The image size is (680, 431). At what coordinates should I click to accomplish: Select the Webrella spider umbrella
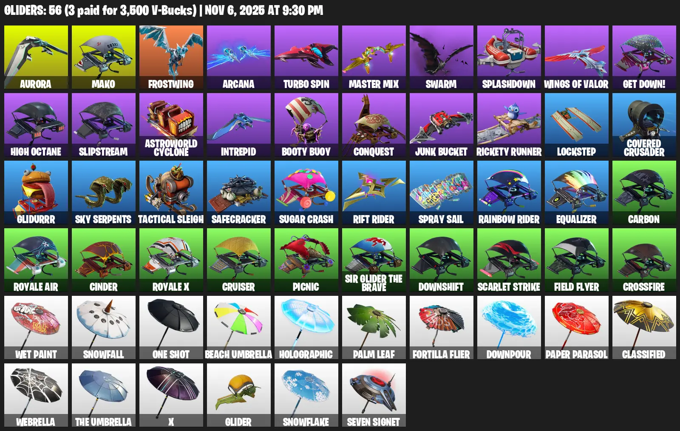click(x=36, y=395)
